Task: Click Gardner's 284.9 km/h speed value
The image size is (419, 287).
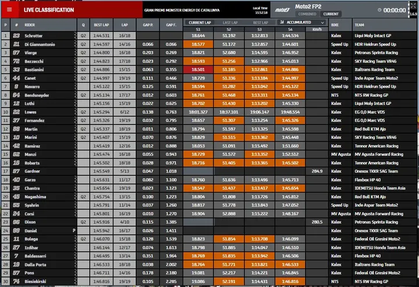Action: [317, 171]
